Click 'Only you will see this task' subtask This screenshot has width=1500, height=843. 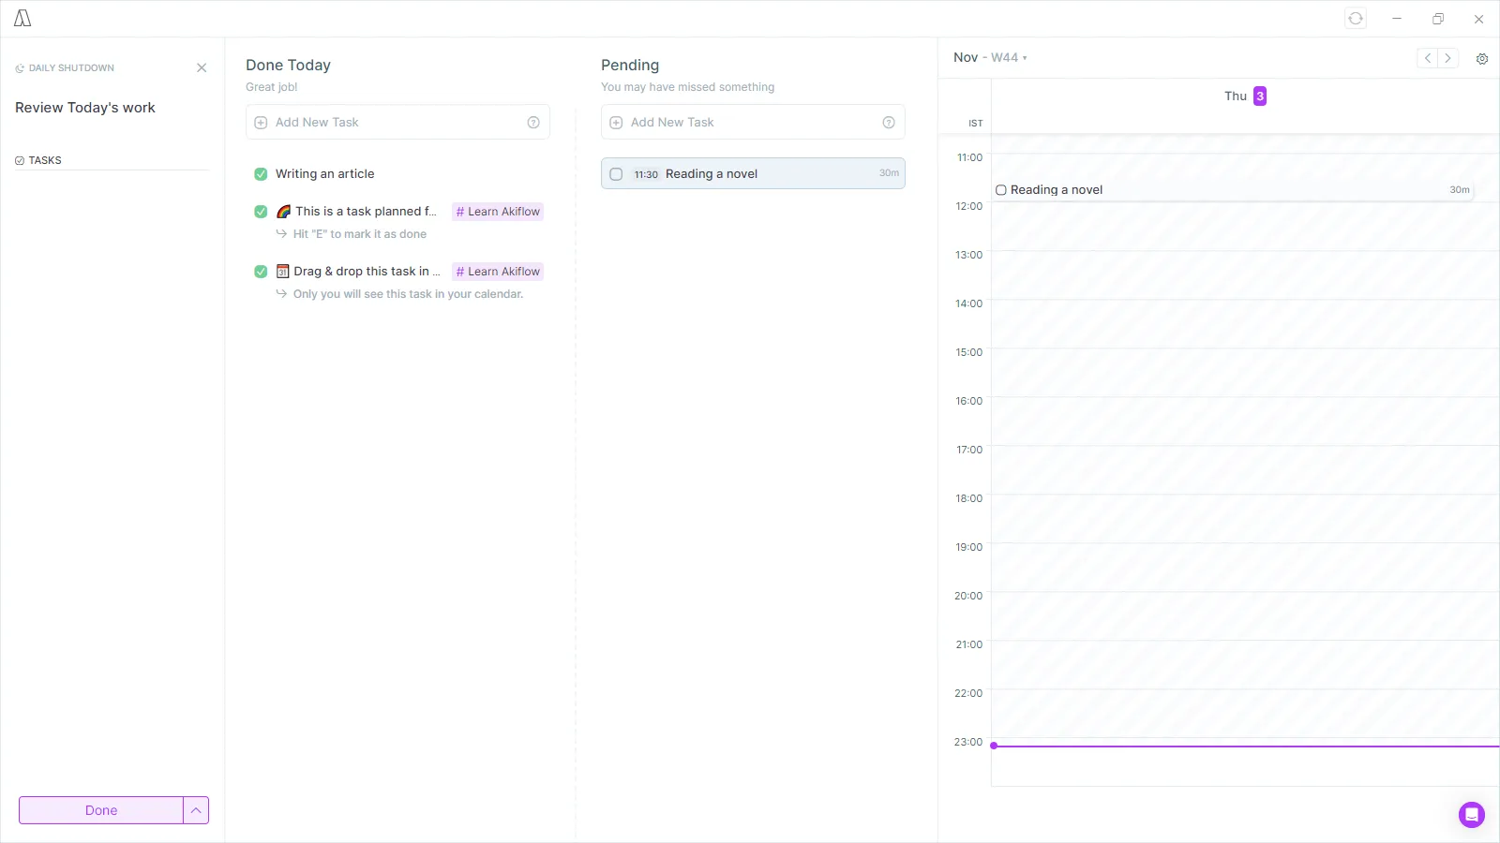click(x=408, y=294)
